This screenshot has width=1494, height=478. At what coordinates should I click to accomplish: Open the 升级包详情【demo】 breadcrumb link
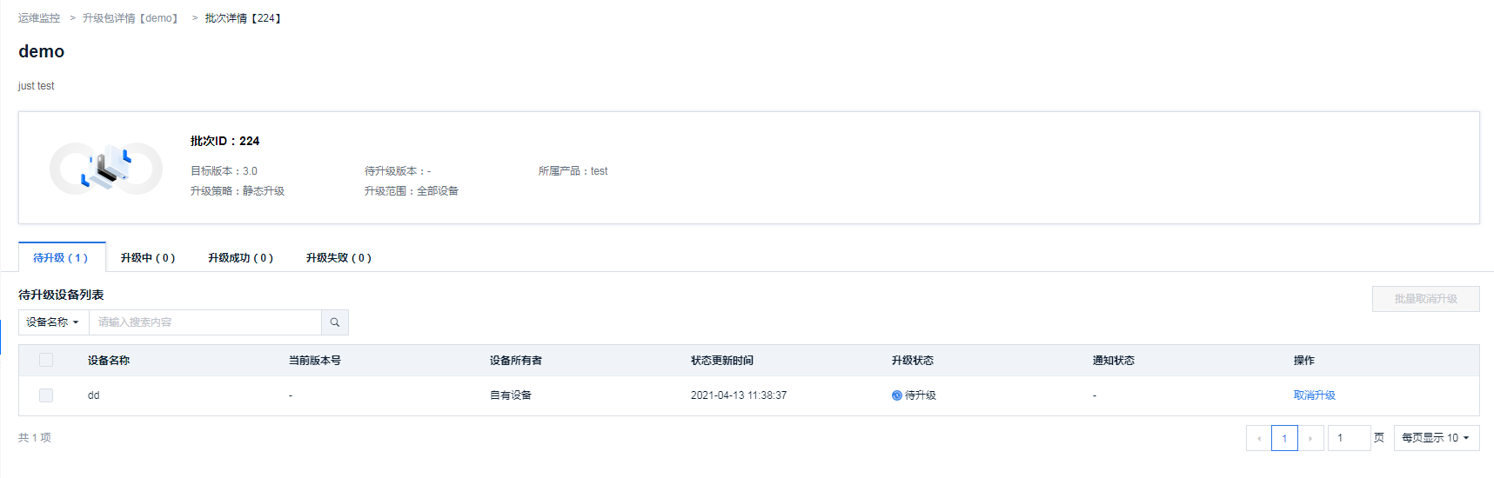click(x=132, y=18)
